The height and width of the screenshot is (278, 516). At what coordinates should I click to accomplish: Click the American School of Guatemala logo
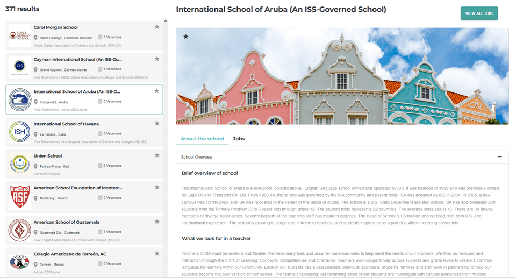pos(20,230)
